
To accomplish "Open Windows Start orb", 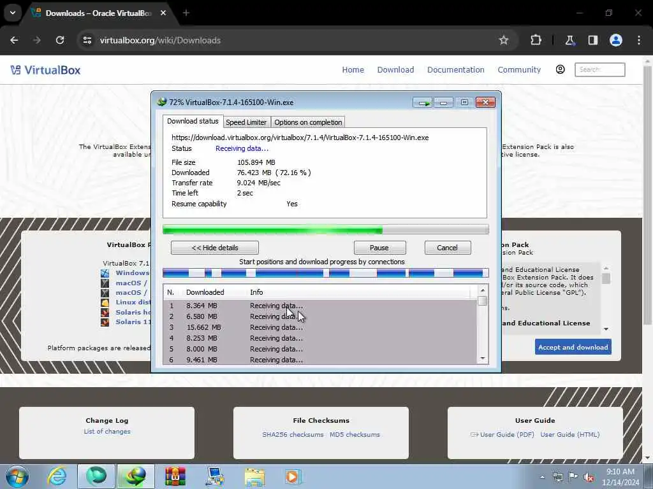I will click(17, 476).
